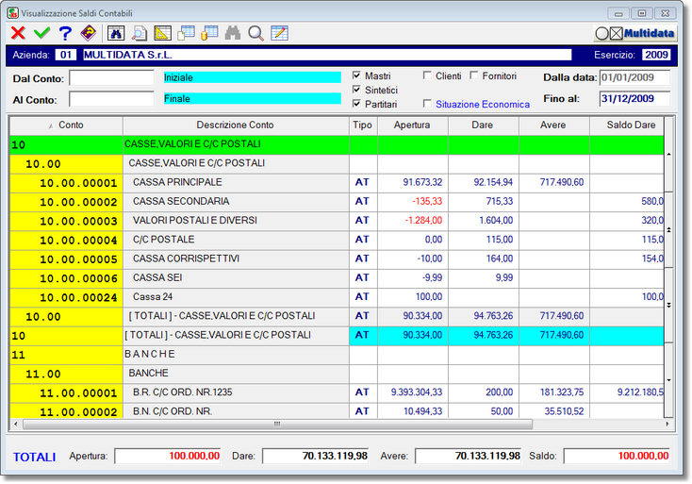692x484 pixels.
Task: Click the cyan Finale description field
Action: (253, 98)
